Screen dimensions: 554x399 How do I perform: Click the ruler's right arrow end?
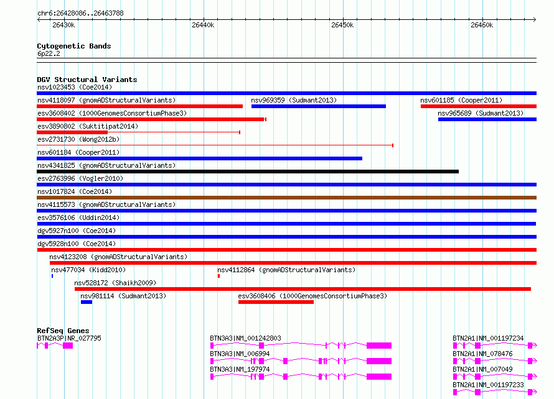[x=535, y=20]
